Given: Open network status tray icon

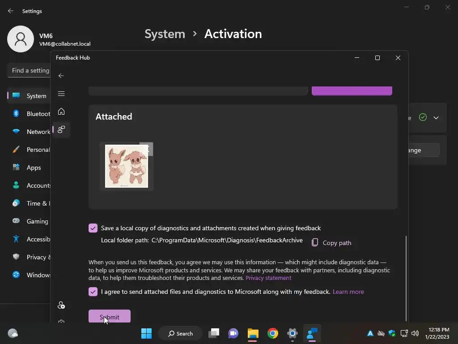Looking at the screenshot, I should 404,333.
